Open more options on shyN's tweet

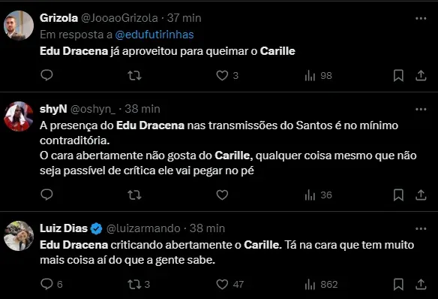coord(421,110)
